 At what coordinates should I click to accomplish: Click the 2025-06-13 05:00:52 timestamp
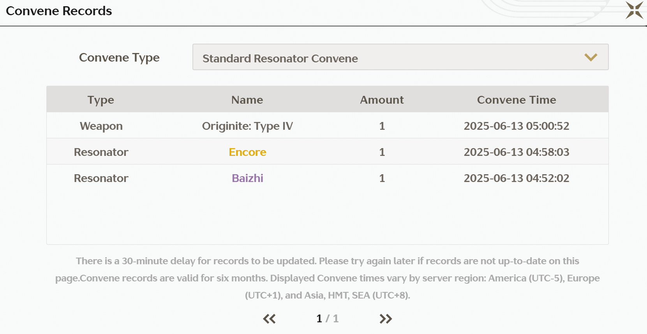tap(517, 126)
